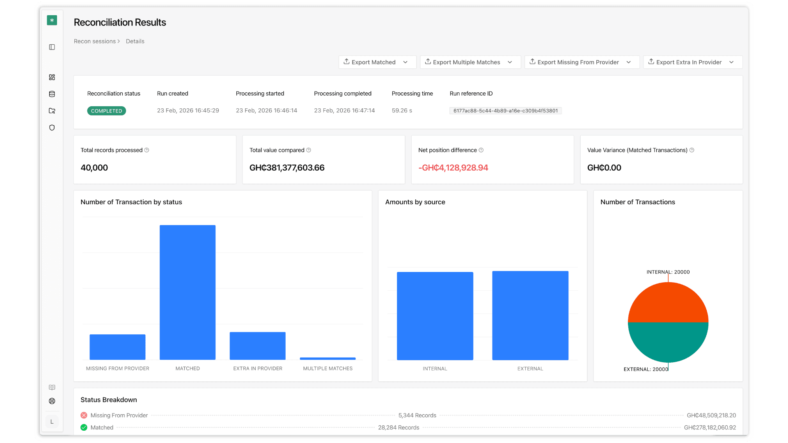Click the 59.26 s processing time

tap(402, 111)
